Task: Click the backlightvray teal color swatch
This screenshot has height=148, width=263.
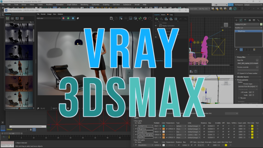Action: 164,126
